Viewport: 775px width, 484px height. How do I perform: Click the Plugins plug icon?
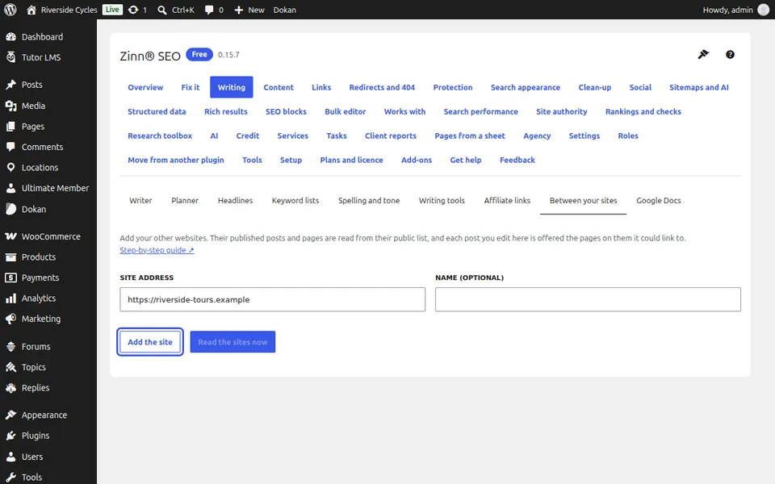click(x=10, y=436)
